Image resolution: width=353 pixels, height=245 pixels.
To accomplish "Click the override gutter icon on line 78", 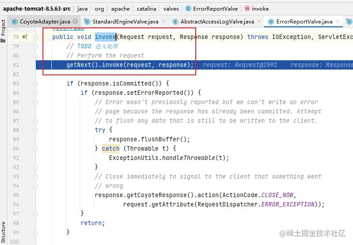I will click(25, 37).
